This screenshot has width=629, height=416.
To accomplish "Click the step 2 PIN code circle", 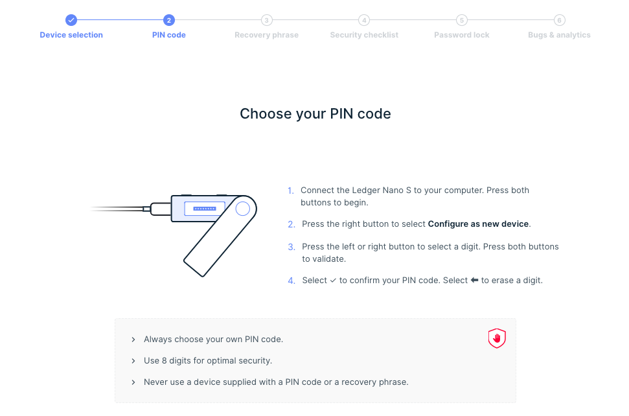I will pos(169,20).
